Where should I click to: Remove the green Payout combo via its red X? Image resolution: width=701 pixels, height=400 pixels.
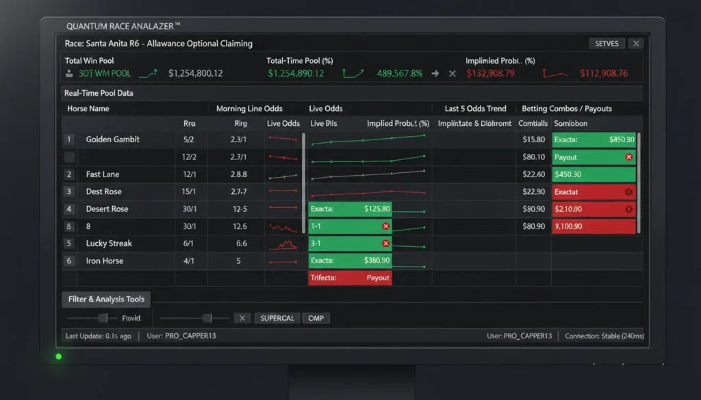pos(628,157)
